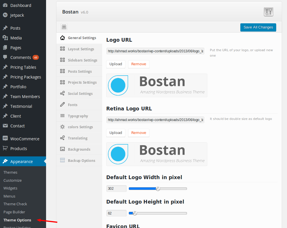The image size is (287, 228).
Task: Click the Pricing Packages pin icon
Action: pos(5,77)
